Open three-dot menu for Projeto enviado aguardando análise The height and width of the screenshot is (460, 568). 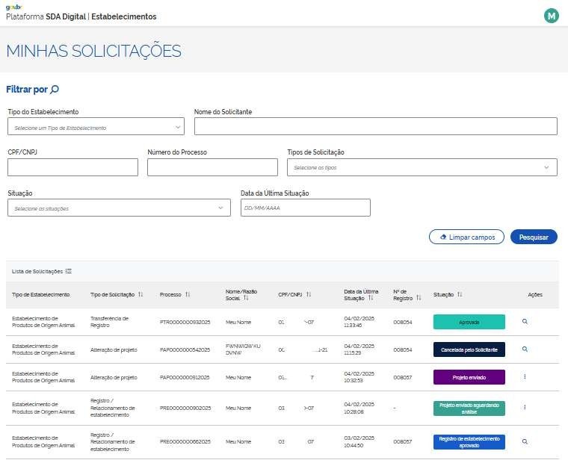pyautogui.click(x=525, y=407)
